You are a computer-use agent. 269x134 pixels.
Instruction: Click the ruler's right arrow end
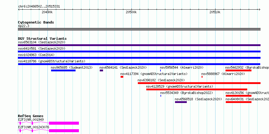[260, 9]
